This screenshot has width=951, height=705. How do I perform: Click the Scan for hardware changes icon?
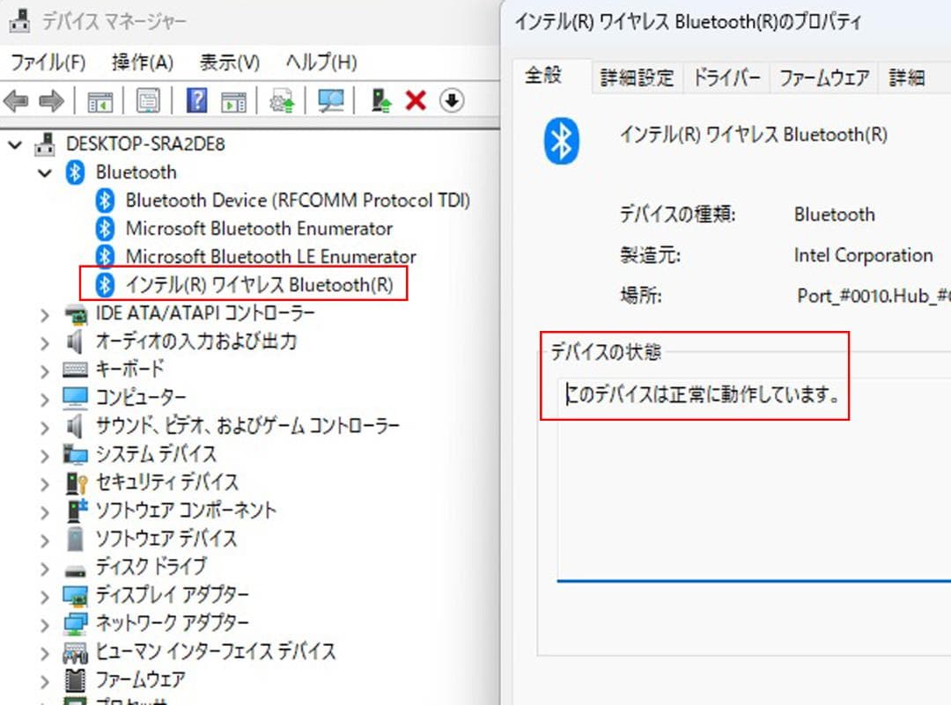click(x=332, y=100)
